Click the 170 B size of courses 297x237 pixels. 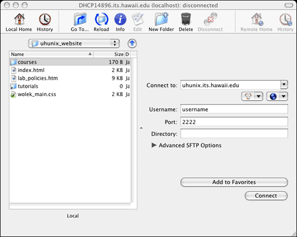point(116,62)
